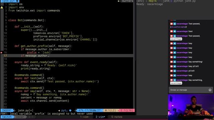Viewport: 214px width, 120px height.
Task: Click 'class Bot(commands.Bot):' line
Action: coord(27,20)
